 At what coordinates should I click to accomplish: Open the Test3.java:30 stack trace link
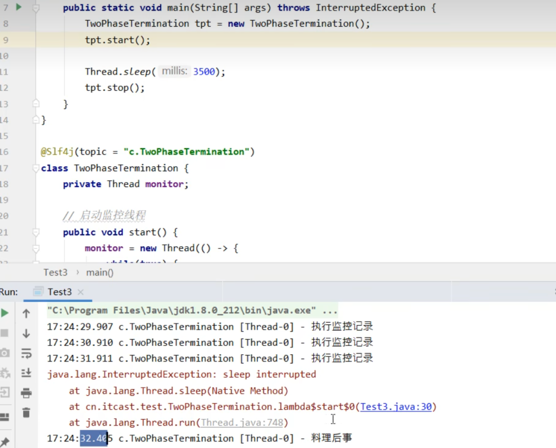point(396,407)
